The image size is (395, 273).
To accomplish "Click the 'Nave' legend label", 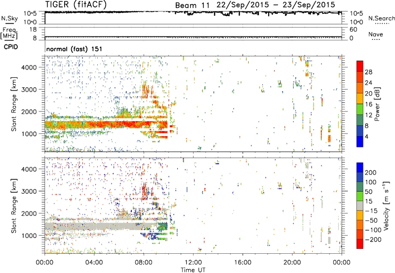I will (x=376, y=34).
